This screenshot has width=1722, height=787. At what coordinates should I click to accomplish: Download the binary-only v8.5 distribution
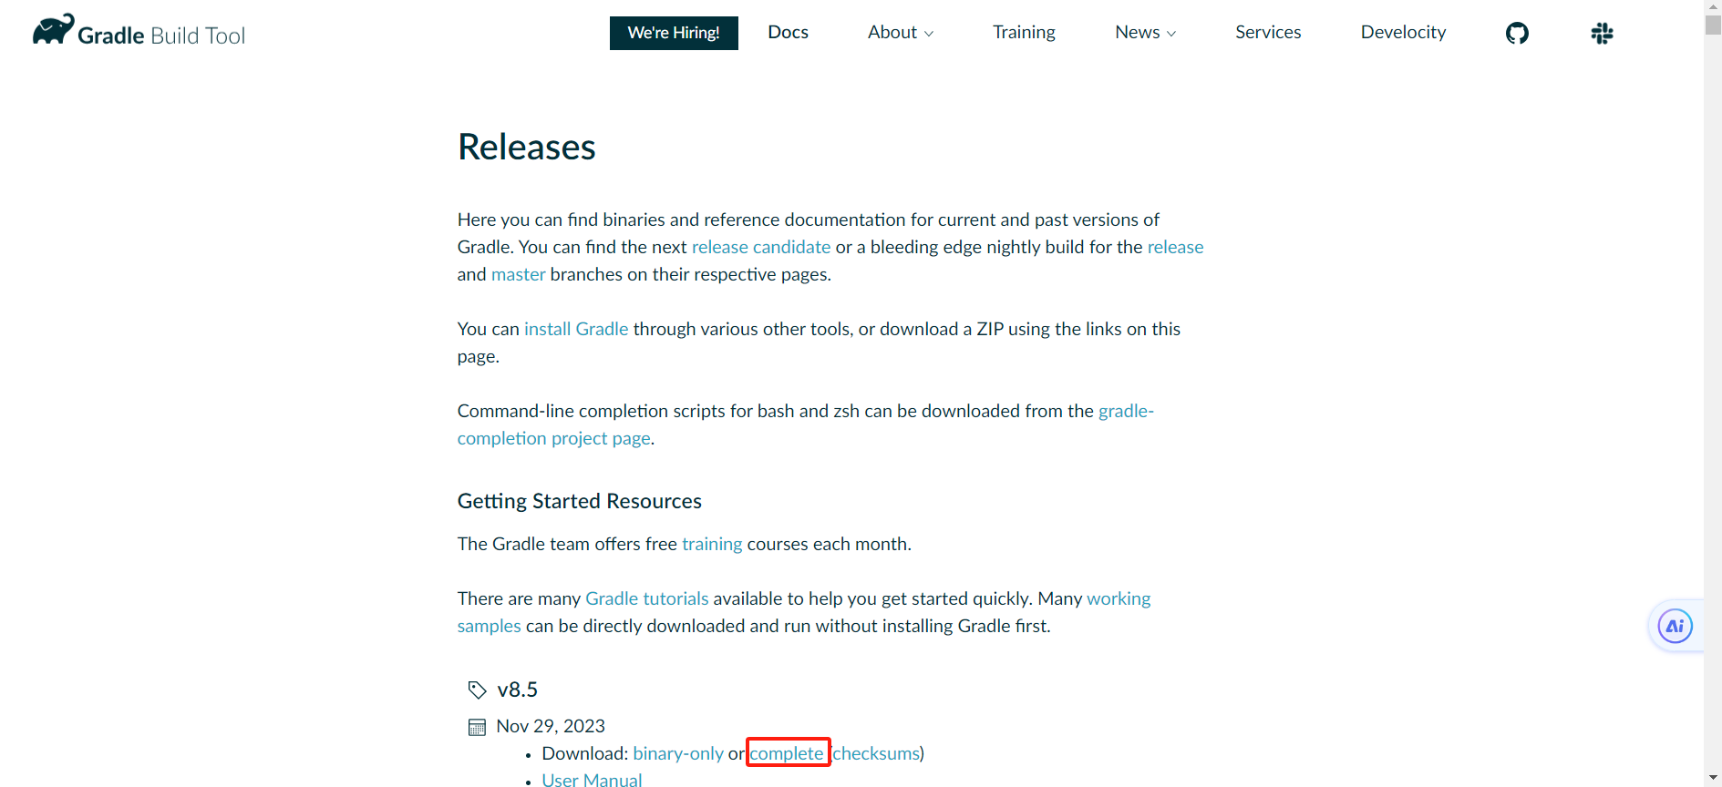(x=678, y=753)
